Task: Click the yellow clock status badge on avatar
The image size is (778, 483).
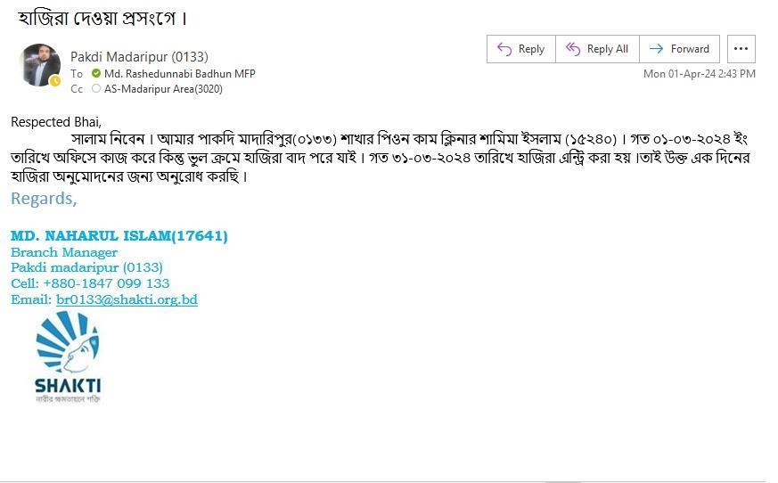Action: [55, 80]
